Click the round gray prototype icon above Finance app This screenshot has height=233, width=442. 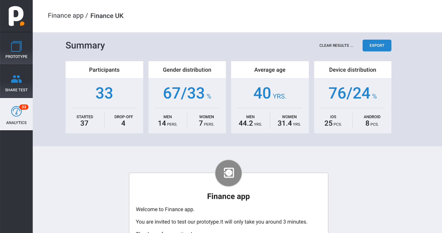(x=228, y=173)
